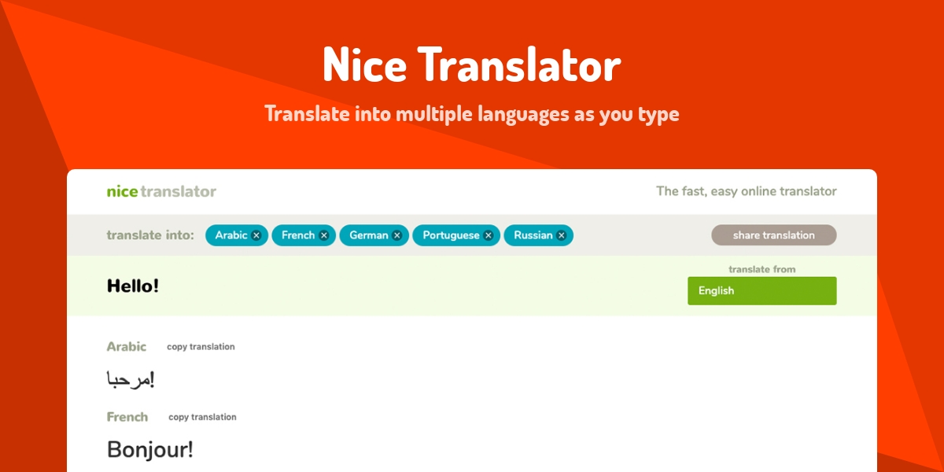Screen dimensions: 944x472
Task: Select the French language pill label
Action: pyautogui.click(x=298, y=235)
